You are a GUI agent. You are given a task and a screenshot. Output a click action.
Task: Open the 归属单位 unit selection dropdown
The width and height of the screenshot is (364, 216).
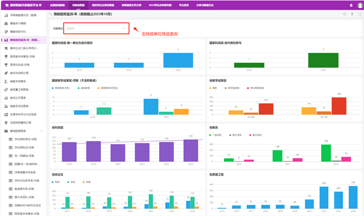coord(96,29)
